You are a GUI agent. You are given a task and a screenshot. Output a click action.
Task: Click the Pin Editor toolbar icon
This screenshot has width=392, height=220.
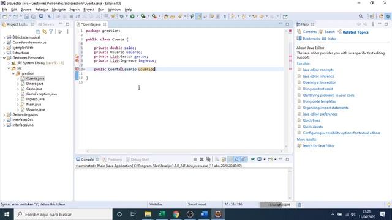pos(285,16)
